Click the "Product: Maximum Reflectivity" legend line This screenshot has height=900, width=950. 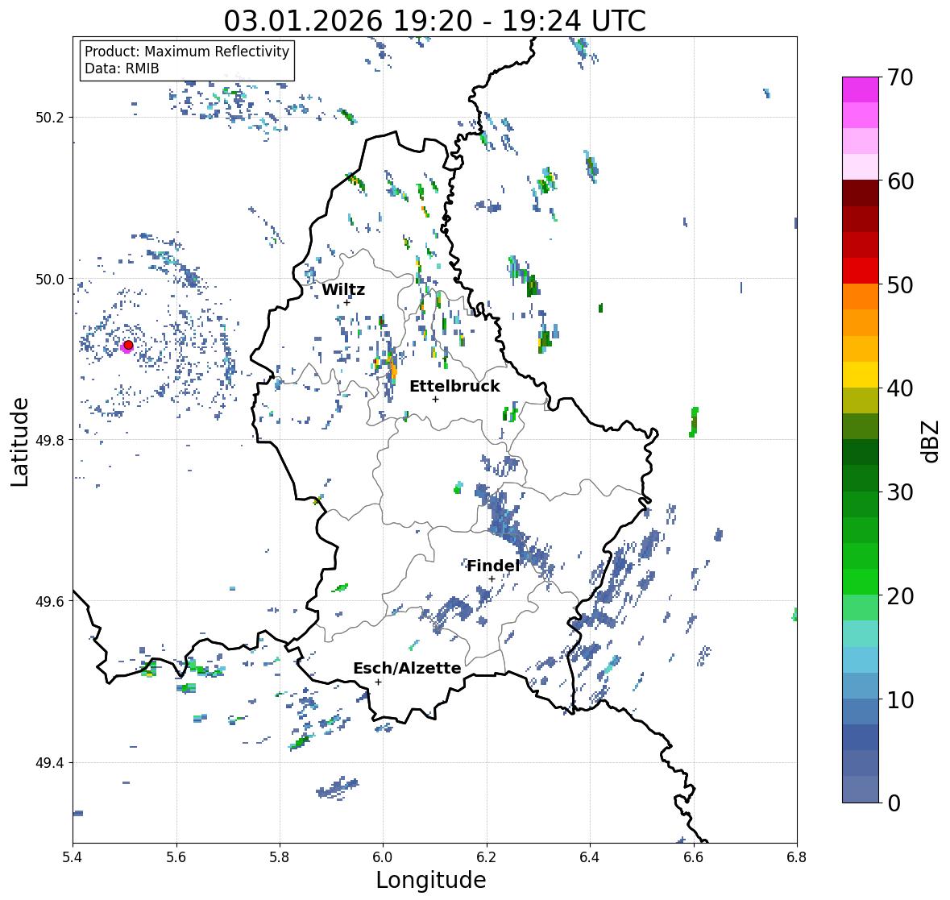click(187, 52)
